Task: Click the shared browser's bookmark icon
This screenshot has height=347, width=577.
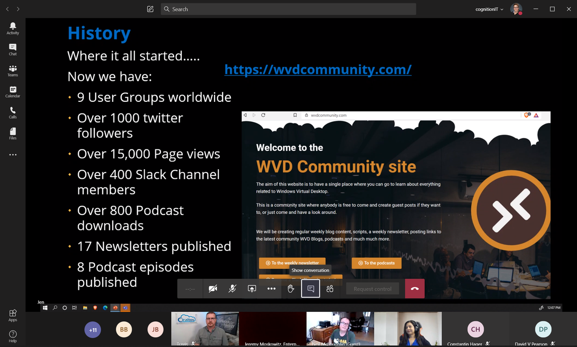Action: pos(295,115)
